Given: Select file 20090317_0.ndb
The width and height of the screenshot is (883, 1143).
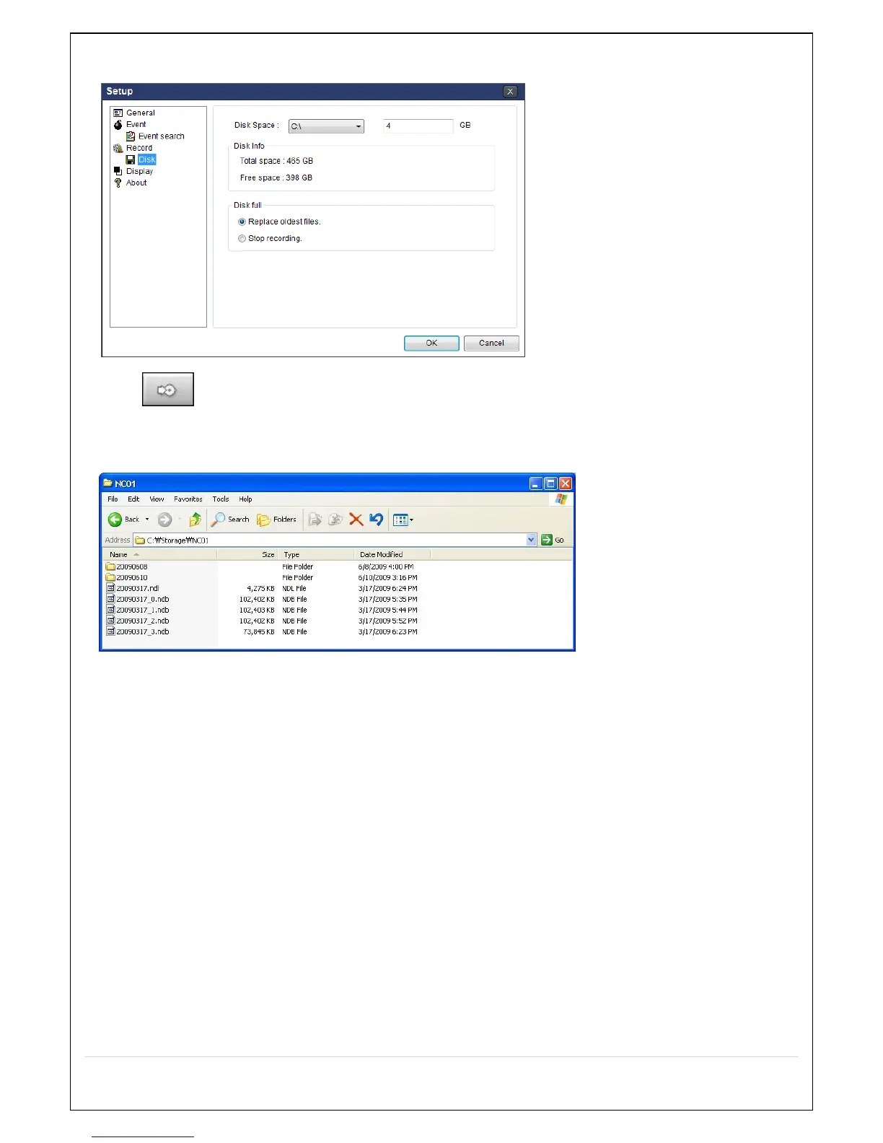Looking at the screenshot, I should coord(143,600).
